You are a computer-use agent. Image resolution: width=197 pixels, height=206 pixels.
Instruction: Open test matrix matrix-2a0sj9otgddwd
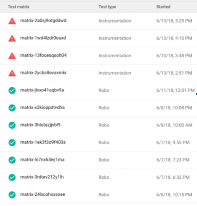(43, 21)
